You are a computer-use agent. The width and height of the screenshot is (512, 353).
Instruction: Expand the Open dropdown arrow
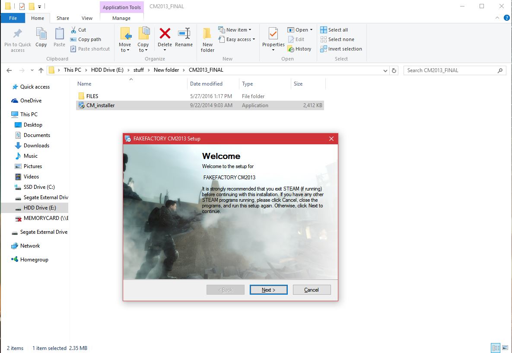pyautogui.click(x=311, y=30)
